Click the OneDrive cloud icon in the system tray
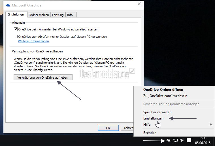Viewport: 215px width, 146px height. 169,140
